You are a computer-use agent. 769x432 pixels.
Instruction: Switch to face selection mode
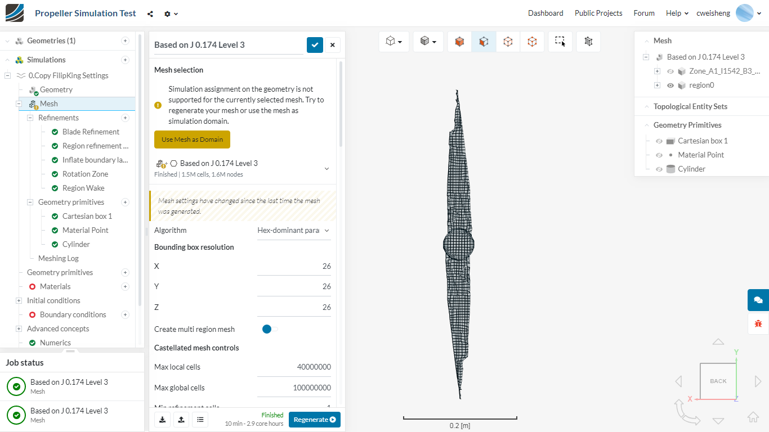click(484, 42)
